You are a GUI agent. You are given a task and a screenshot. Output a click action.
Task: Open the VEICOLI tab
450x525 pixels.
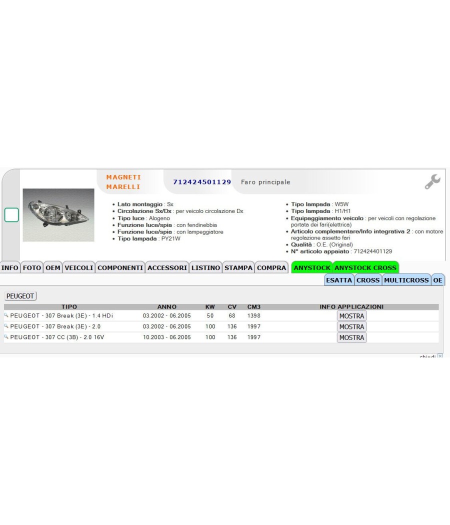(78, 267)
